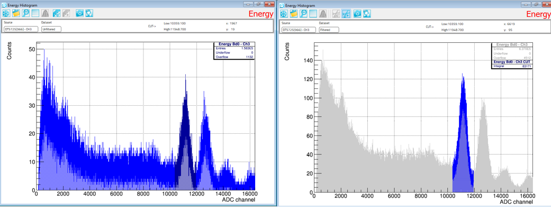Toggle the horizontal lines grid icon in left window
Screen dimensions: 551x210
(35, 13)
